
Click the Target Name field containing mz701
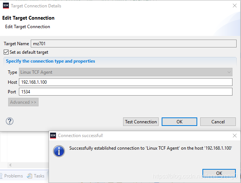[x=133, y=44]
